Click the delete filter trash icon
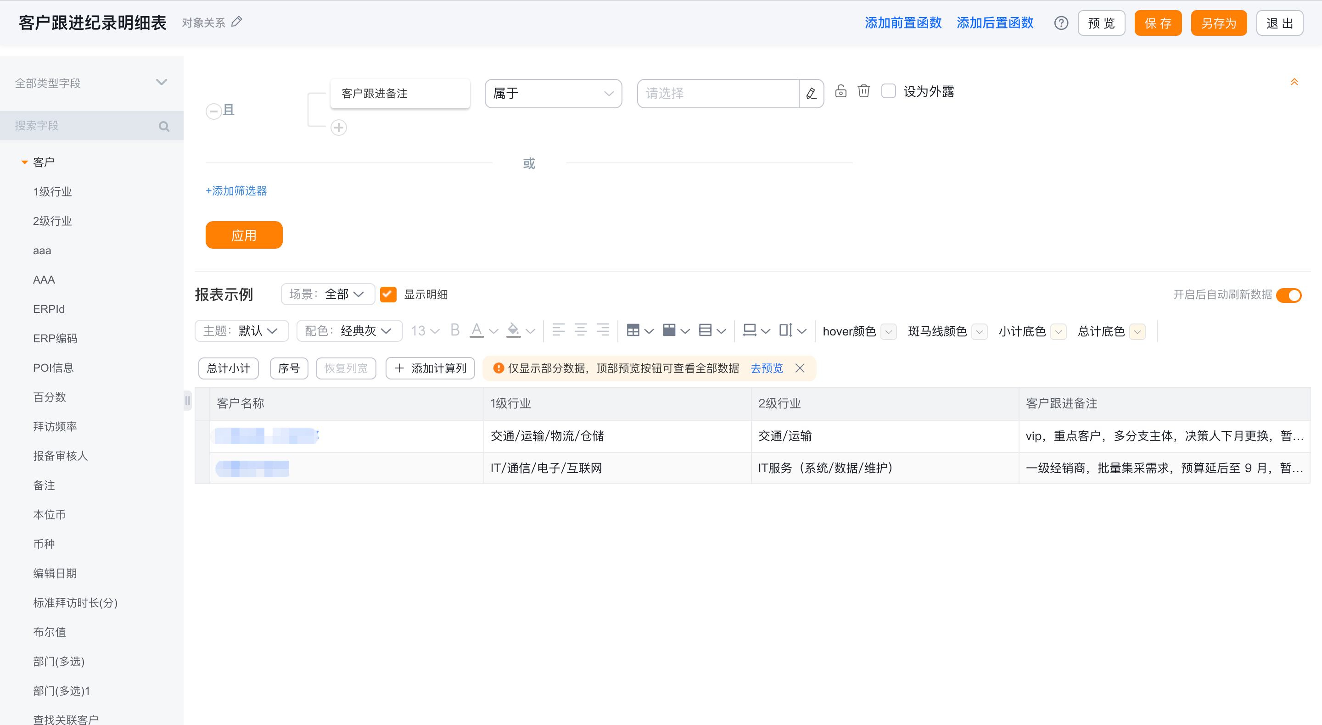This screenshot has width=1322, height=725. coord(864,91)
